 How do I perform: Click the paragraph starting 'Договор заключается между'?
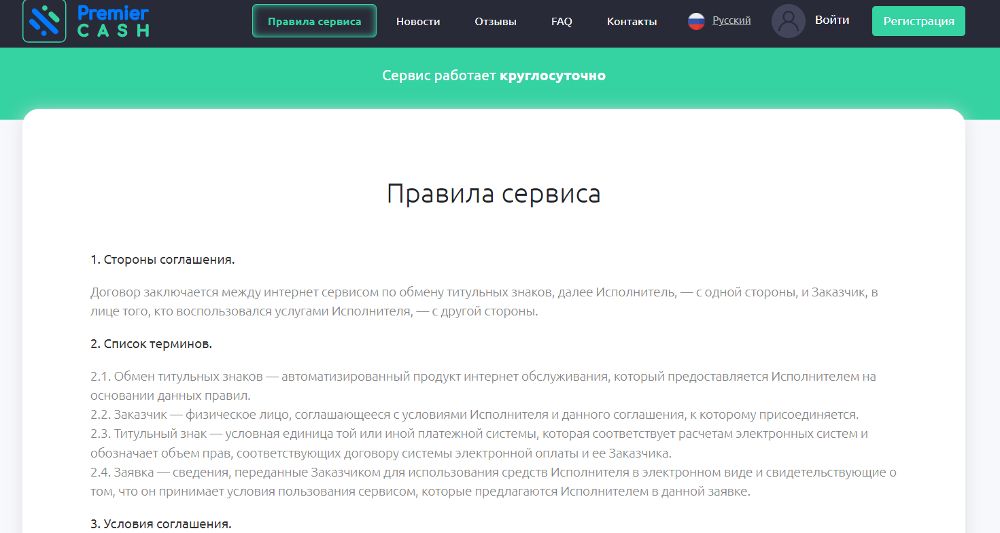click(485, 302)
